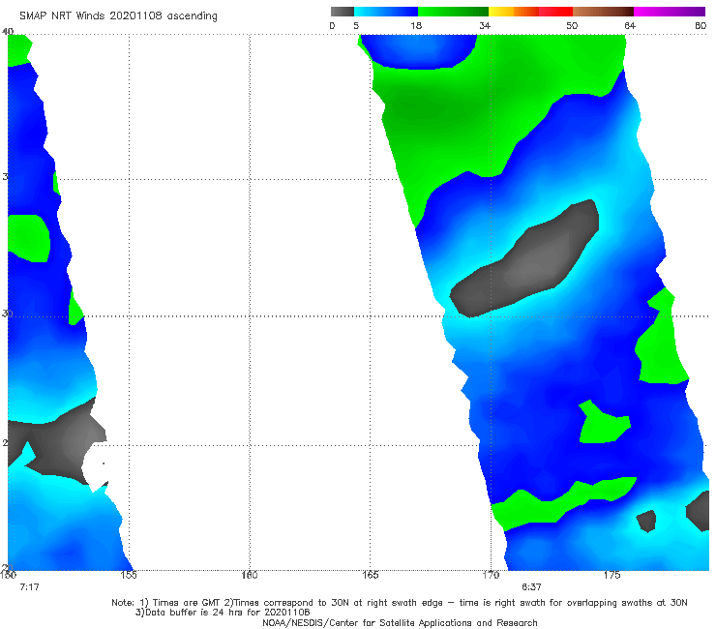Screen dimensions: 716x629
Task: Select the brown 50–64 colorbar segment
Action: pos(603,12)
